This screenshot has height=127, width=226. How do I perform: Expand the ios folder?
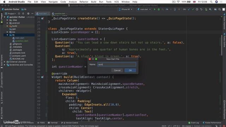7,32
